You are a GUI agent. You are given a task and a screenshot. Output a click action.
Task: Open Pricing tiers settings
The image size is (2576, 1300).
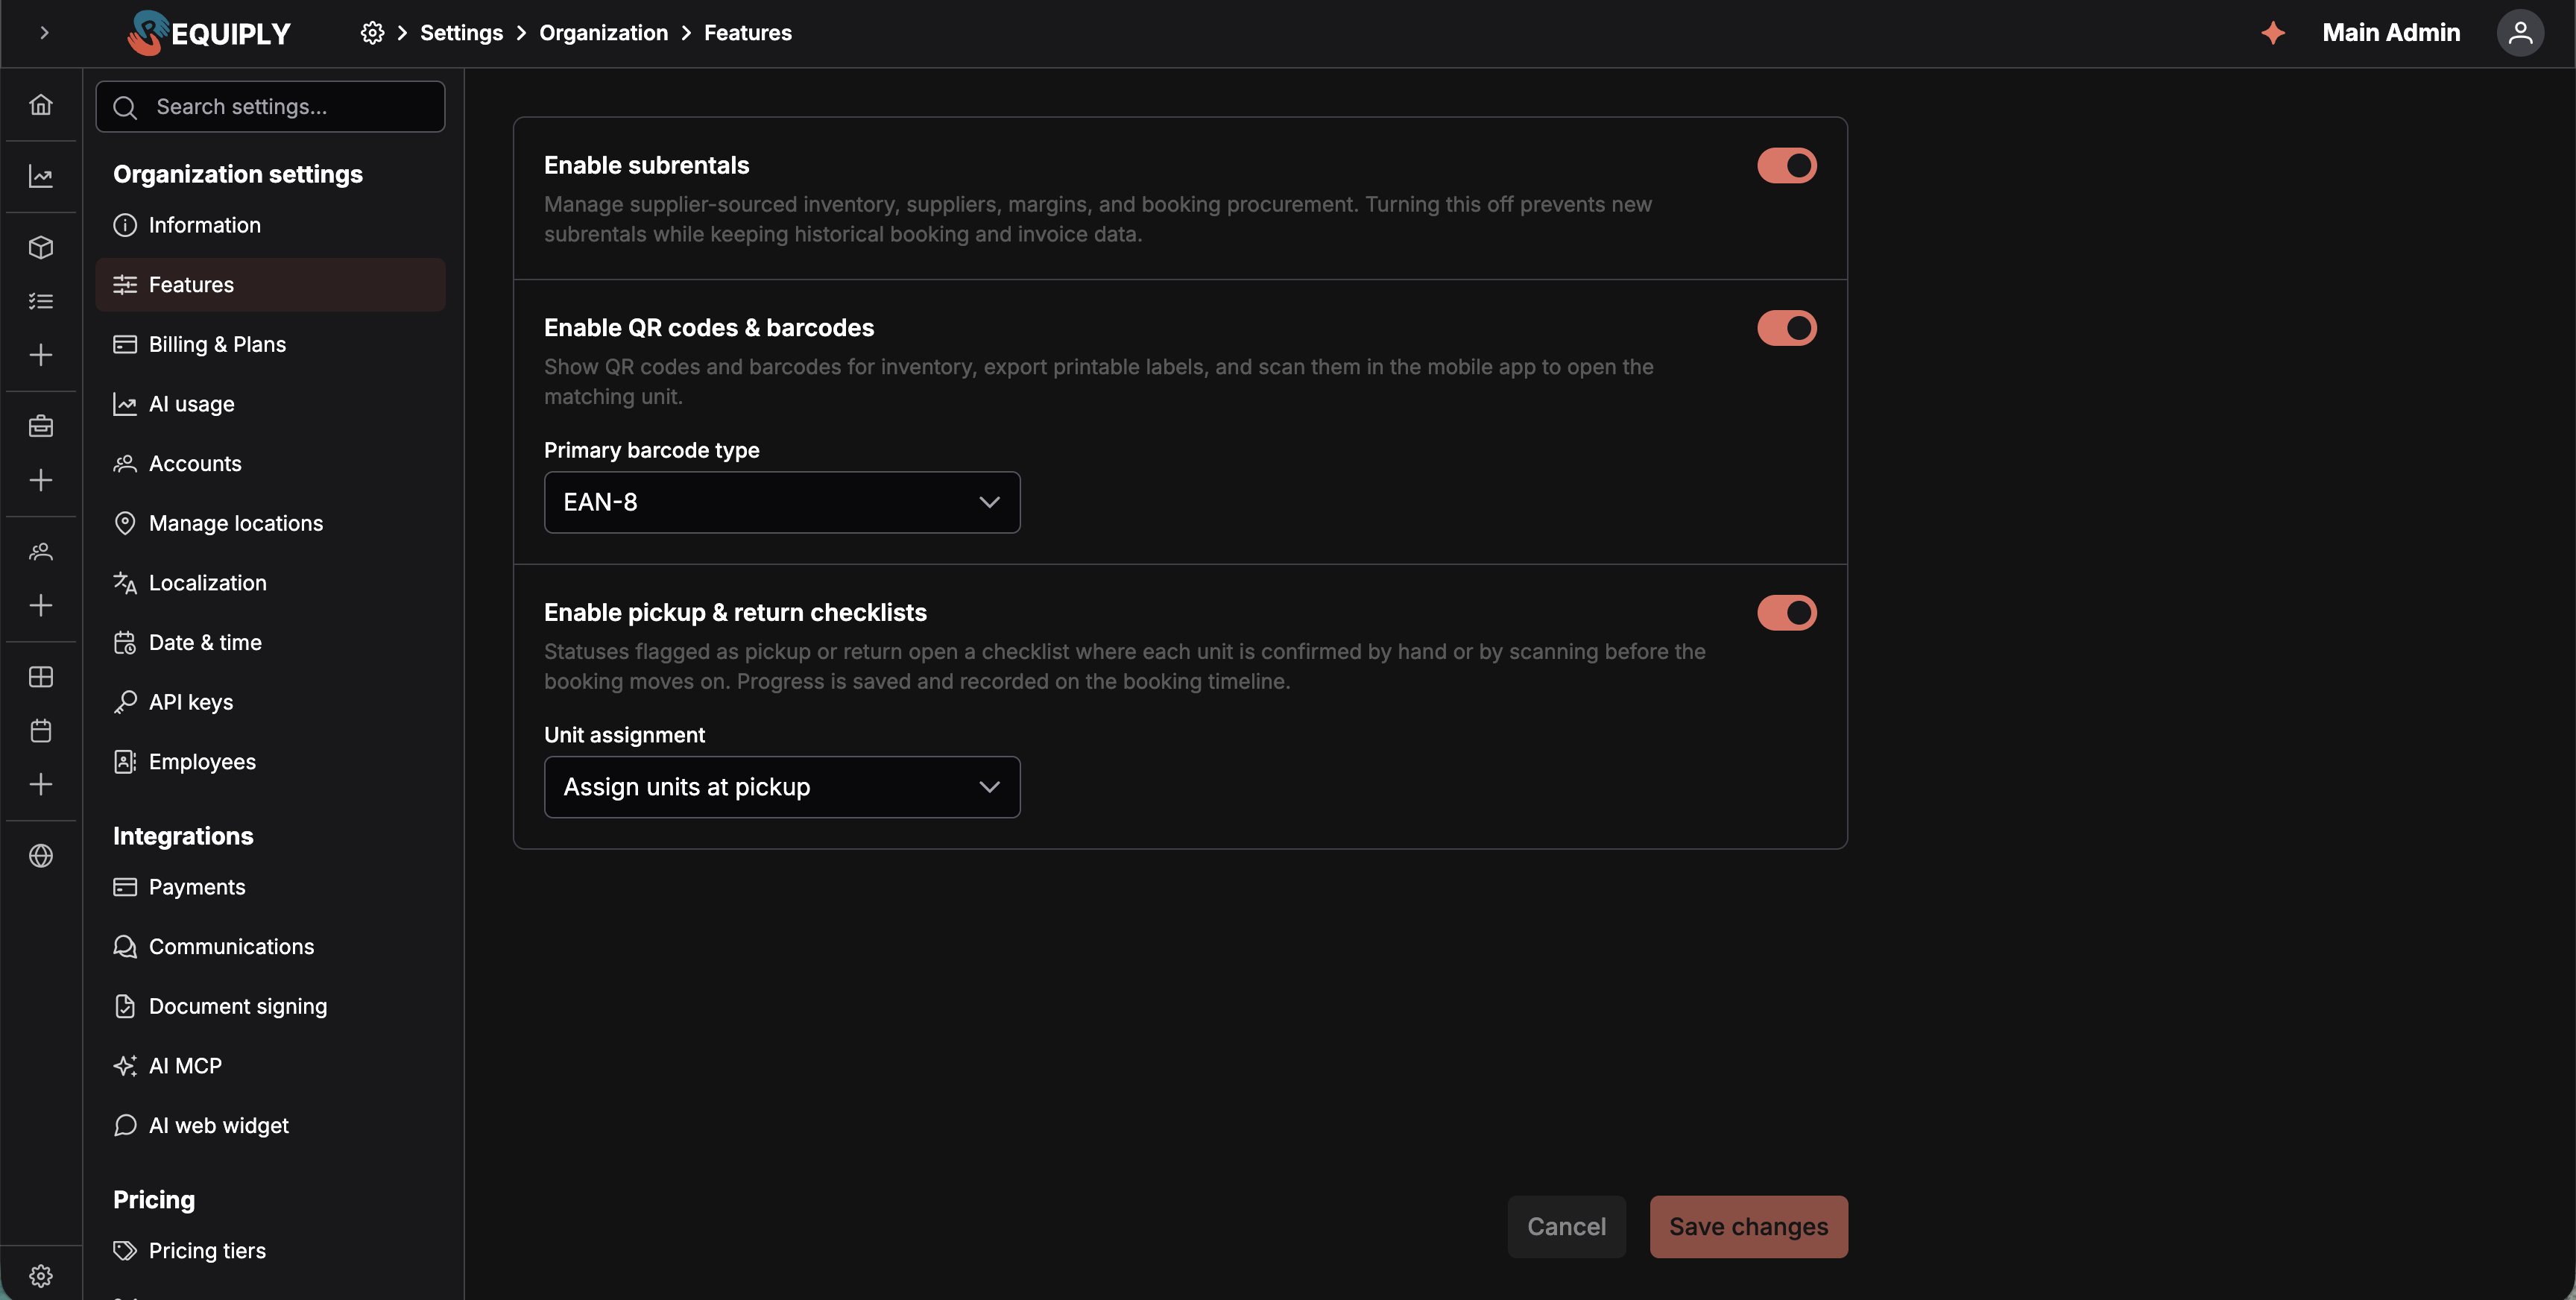[270, 1251]
